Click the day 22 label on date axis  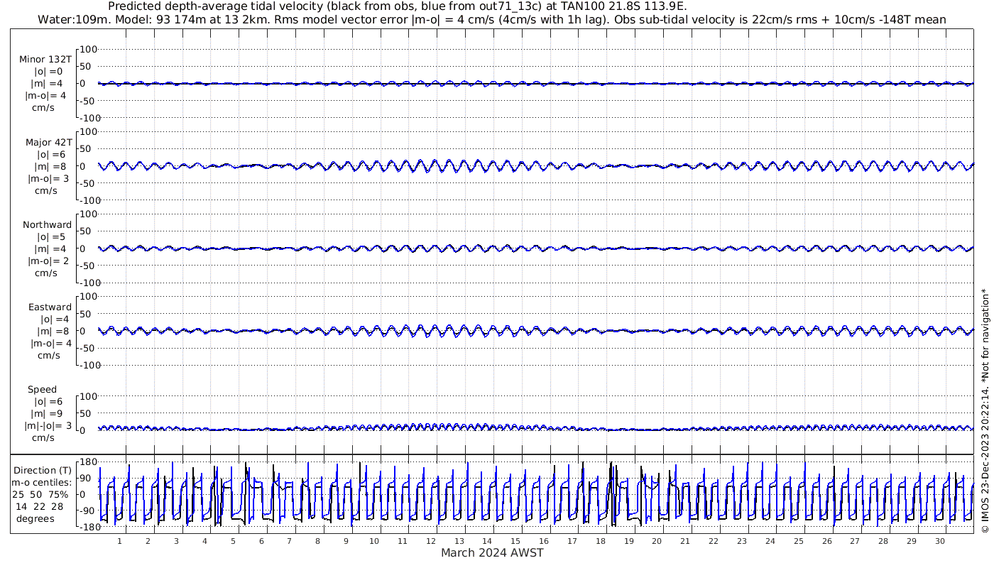click(714, 541)
